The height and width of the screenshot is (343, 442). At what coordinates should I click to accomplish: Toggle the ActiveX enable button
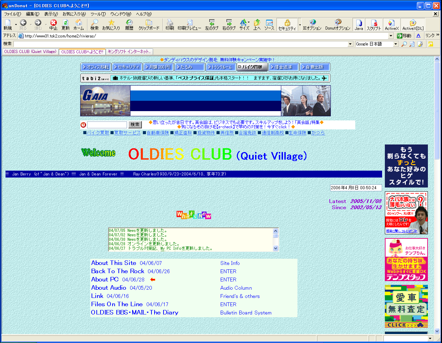391,24
